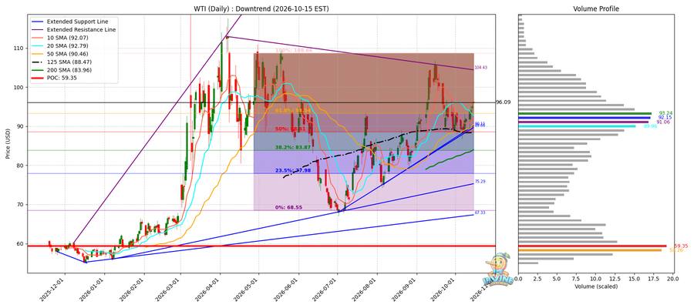The height and width of the screenshot is (308, 694).
Task: Click the purple 91.06 volume bar
Action: pyautogui.click(x=583, y=122)
